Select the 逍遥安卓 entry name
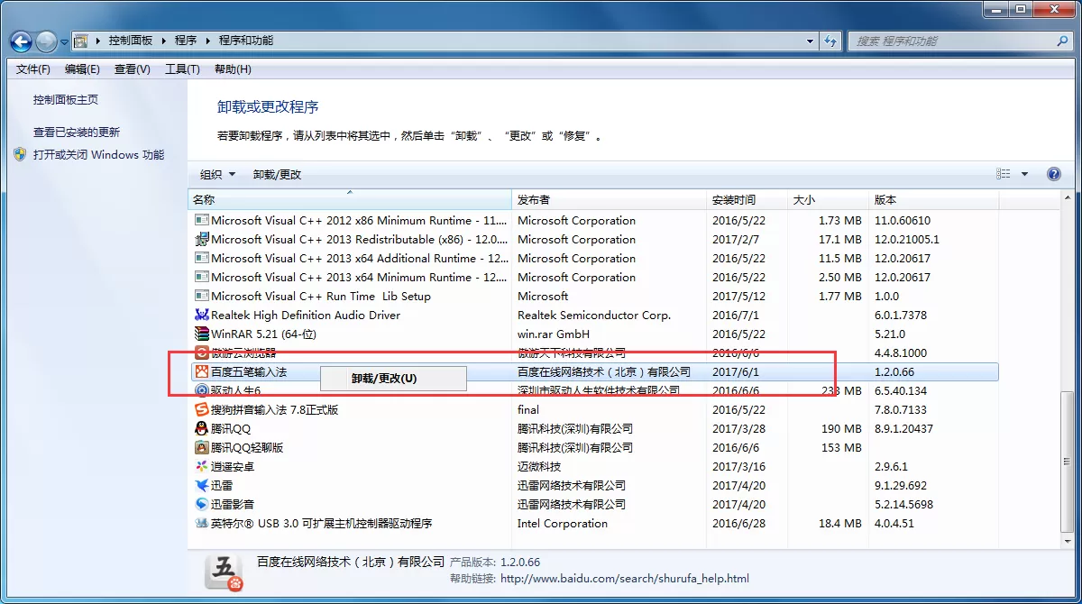This screenshot has width=1082, height=604. point(233,467)
